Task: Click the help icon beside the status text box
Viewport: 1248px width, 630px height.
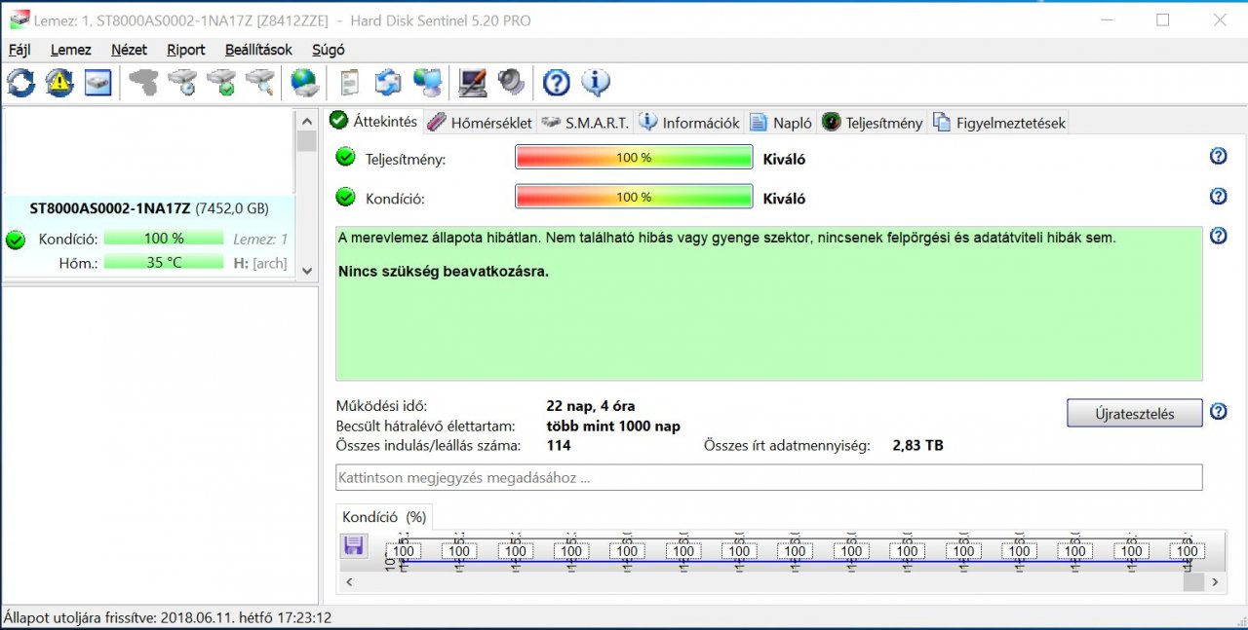Action: coord(1218,236)
